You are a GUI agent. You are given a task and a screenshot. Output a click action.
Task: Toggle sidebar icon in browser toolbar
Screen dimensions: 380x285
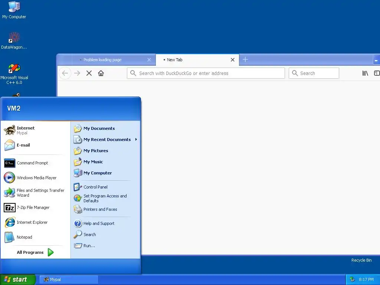[x=377, y=73]
